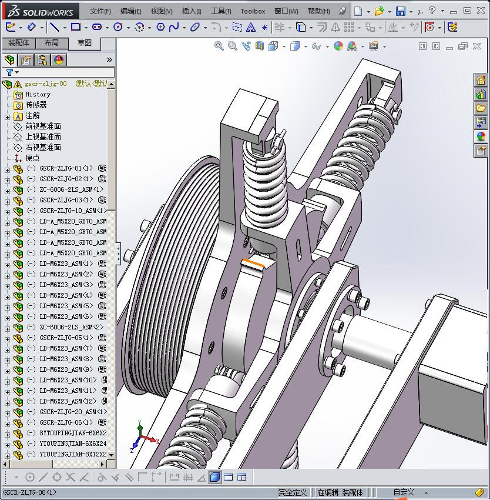Toggle the shaded view mode in the bottom toolbar
The height and width of the screenshot is (500, 490).
click(215, 478)
